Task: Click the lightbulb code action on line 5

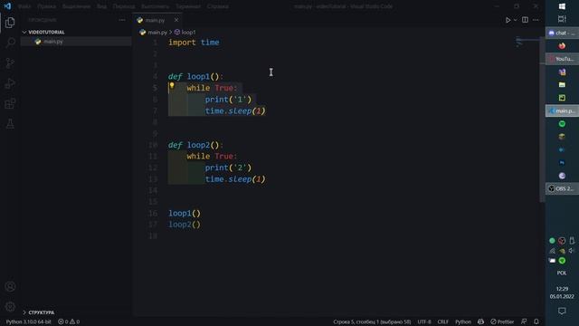Action: (x=172, y=86)
